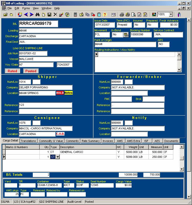Switch to the Translations tab
The image size is (192, 205).
[x=28, y=141]
